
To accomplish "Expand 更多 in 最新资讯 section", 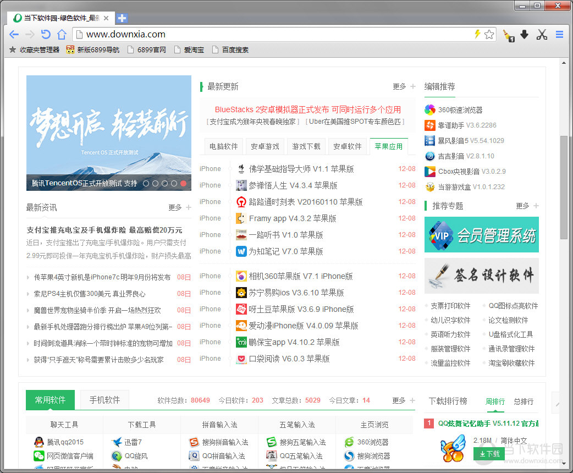I will 180,207.
